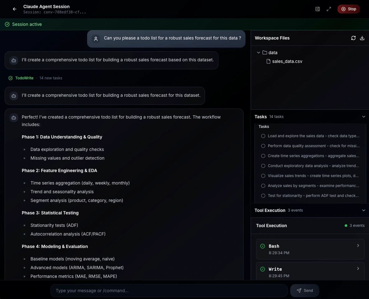
Task: Click the Send button
Action: click(x=304, y=290)
